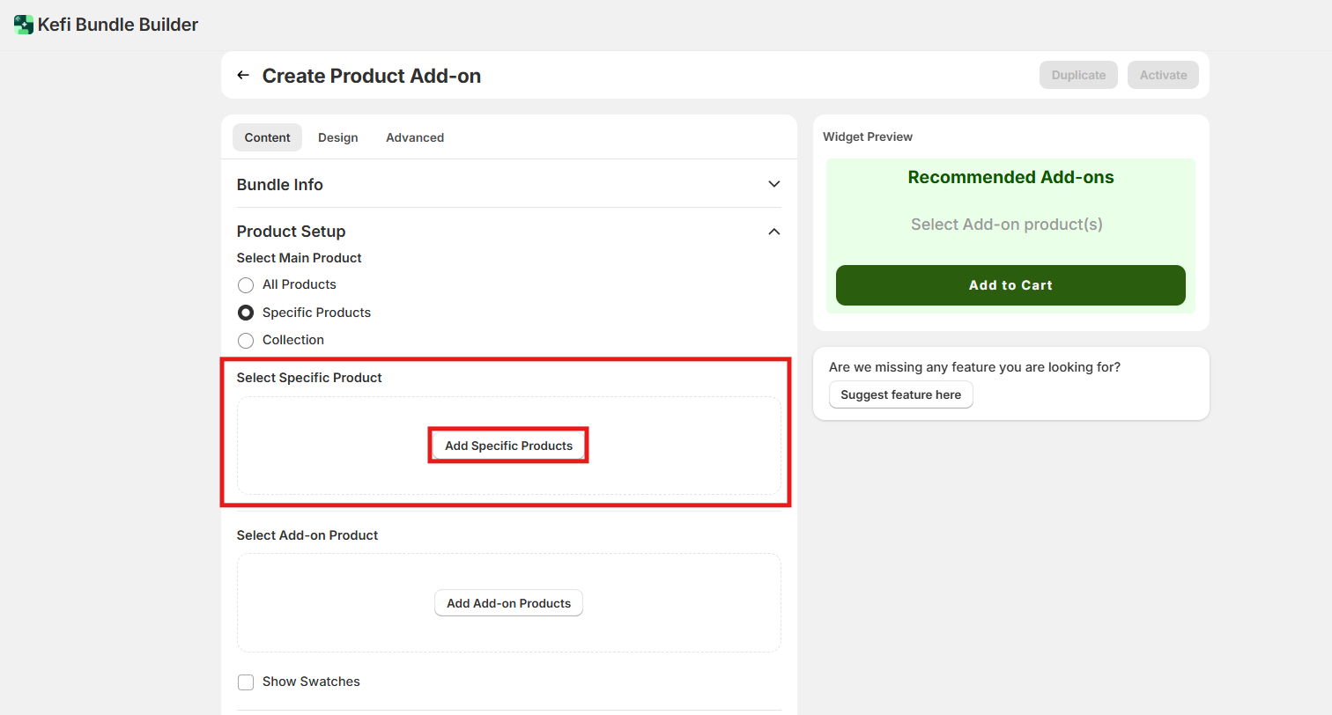Screen dimensions: 1332x715
Task: Click the Add Specific Products button
Action: 508,446
